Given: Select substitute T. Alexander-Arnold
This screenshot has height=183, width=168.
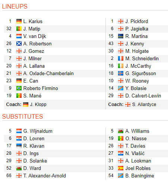Looking at the screenshot, I should coord(45,176).
